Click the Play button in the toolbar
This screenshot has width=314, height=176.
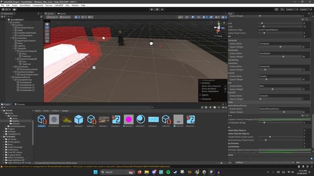pos(152,9)
